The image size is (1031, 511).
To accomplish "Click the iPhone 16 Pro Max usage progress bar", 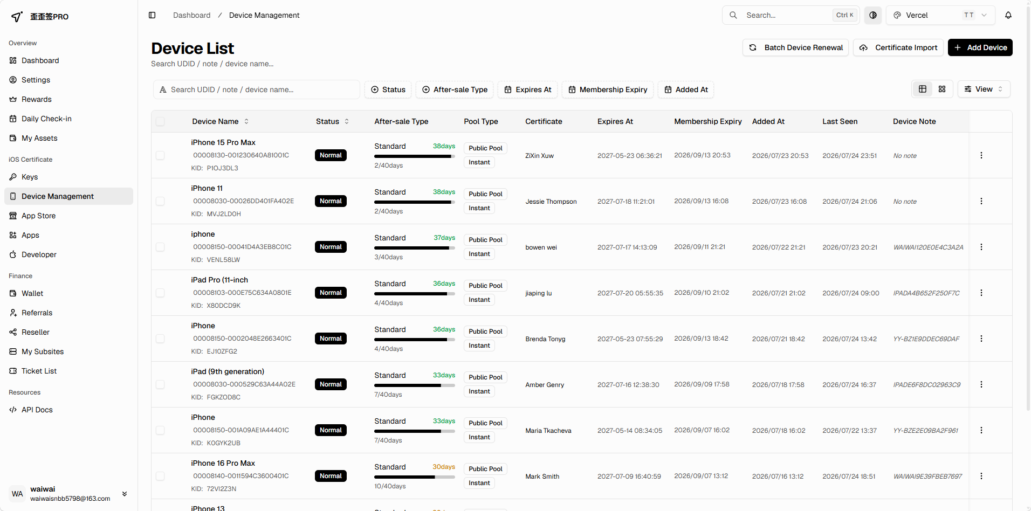I will coord(415,477).
